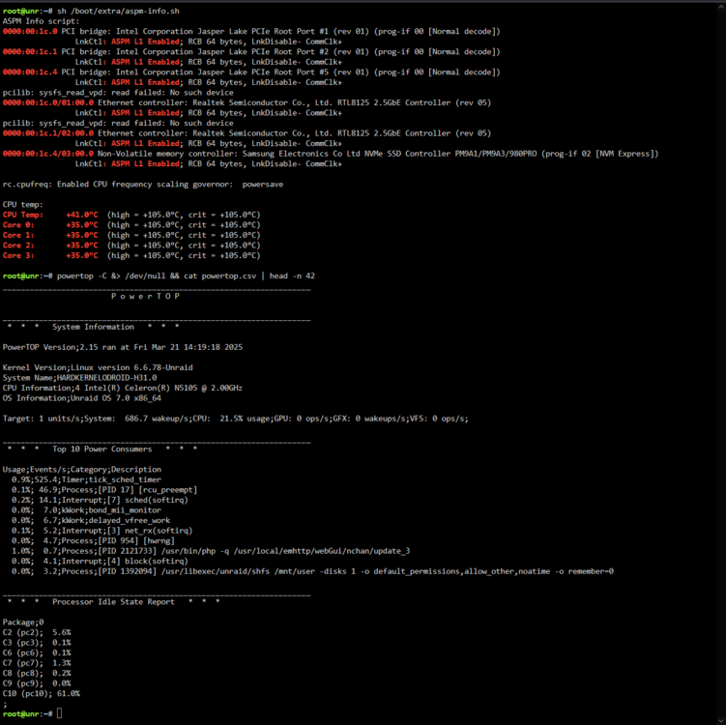Screen dimensions: 726x725
Task: Click the red 'Core 0:' label
Action: [18, 224]
